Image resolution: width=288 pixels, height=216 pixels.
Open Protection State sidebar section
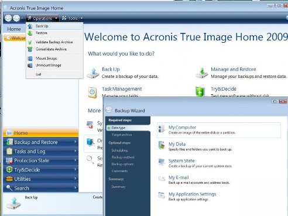41,160
